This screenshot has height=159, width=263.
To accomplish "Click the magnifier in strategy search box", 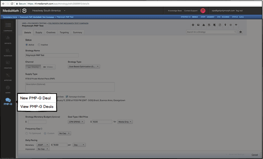I will pos(235,32).
